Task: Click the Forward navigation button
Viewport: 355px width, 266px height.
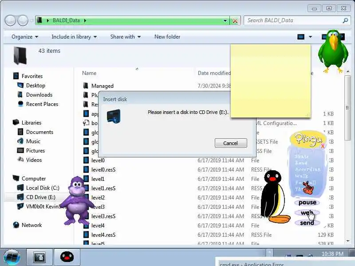Action: [23, 20]
